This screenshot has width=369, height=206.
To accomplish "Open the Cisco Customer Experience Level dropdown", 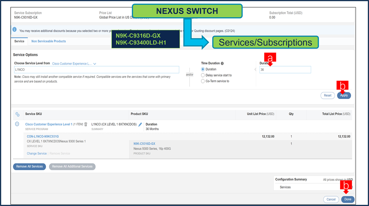I will (74, 64).
